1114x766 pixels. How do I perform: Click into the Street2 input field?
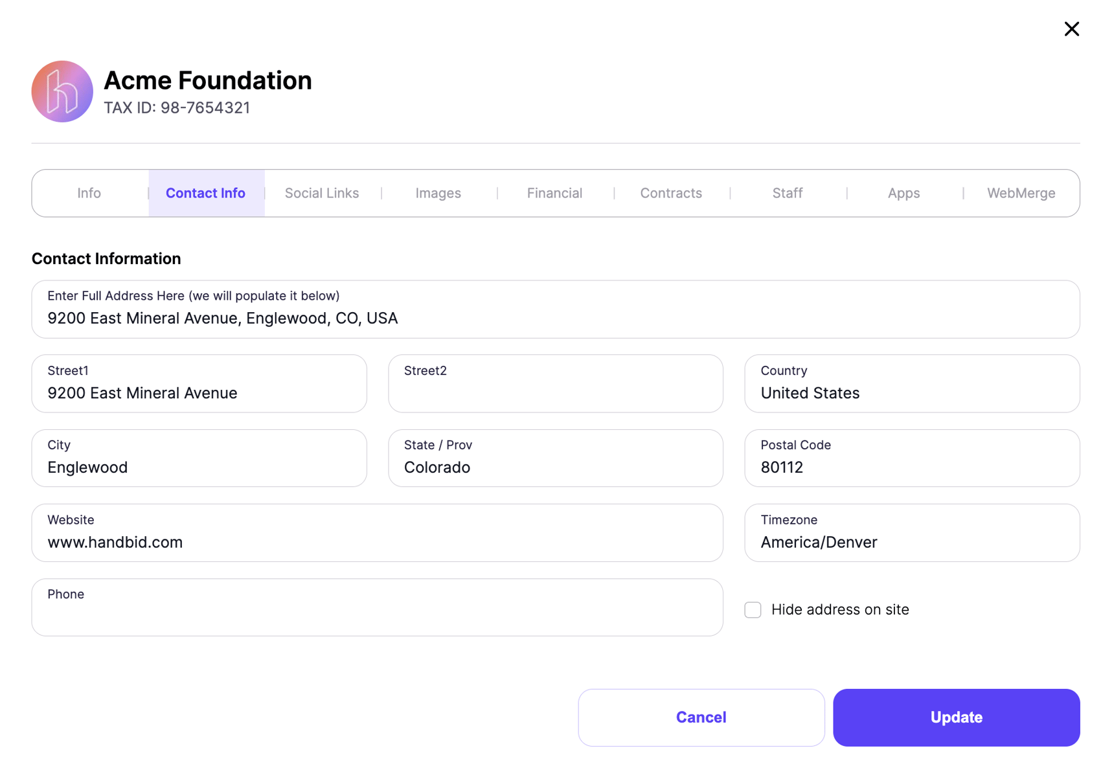[x=555, y=383]
